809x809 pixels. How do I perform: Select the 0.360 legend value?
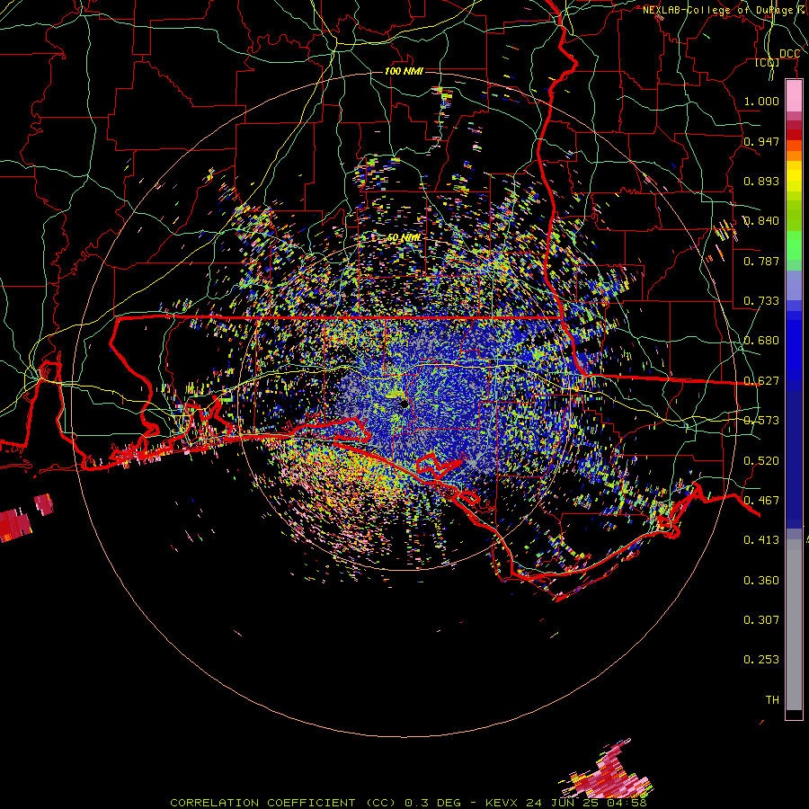[761, 580]
